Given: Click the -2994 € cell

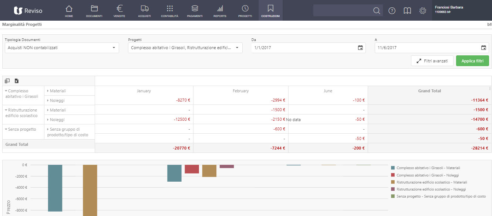Looking at the screenshot, I should pos(241,100).
